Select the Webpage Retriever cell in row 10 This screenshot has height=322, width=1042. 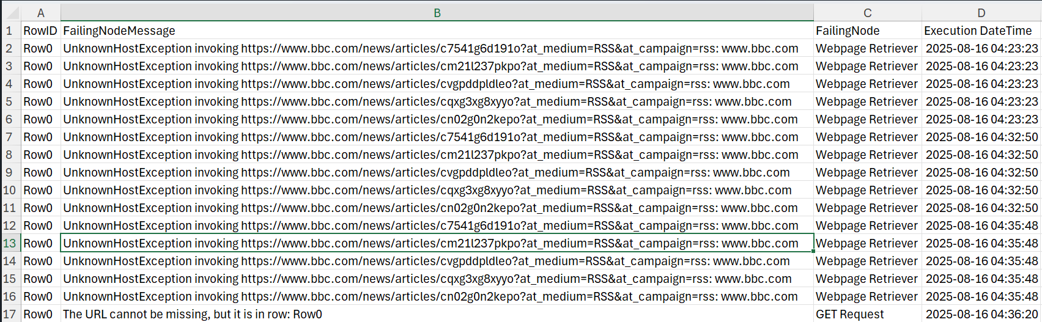(867, 190)
